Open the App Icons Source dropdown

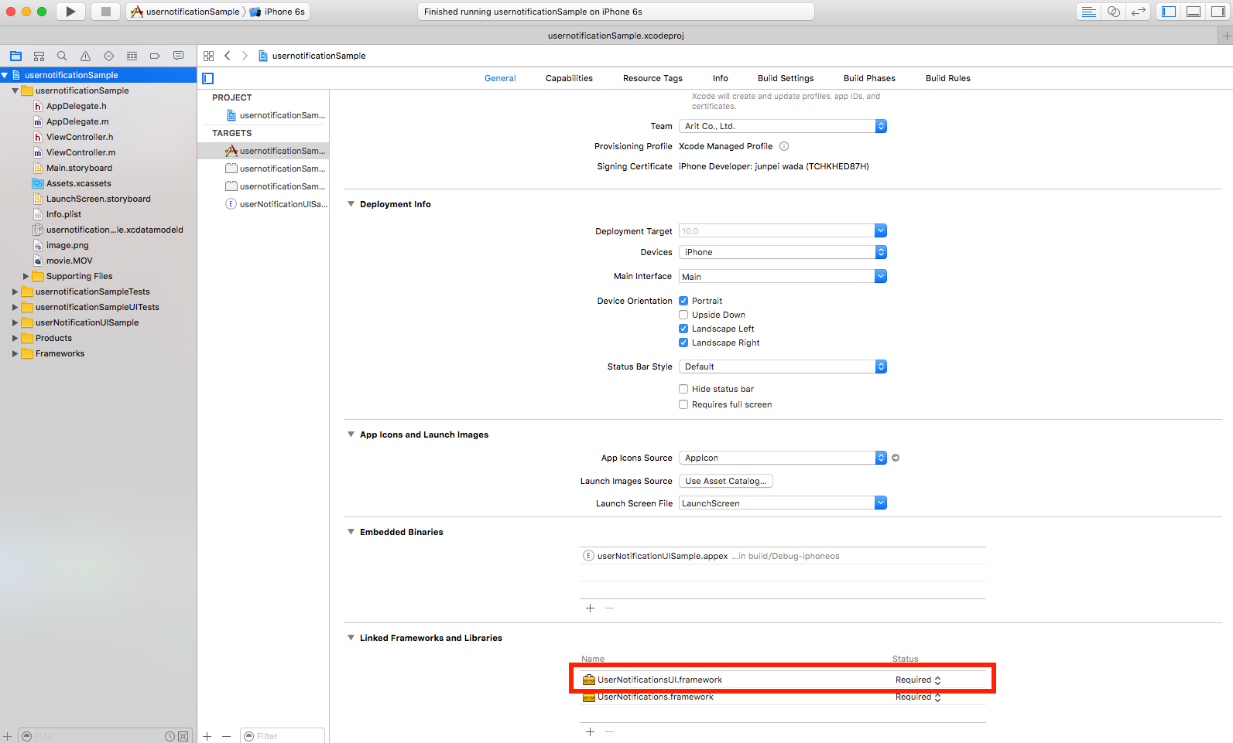[783, 458]
